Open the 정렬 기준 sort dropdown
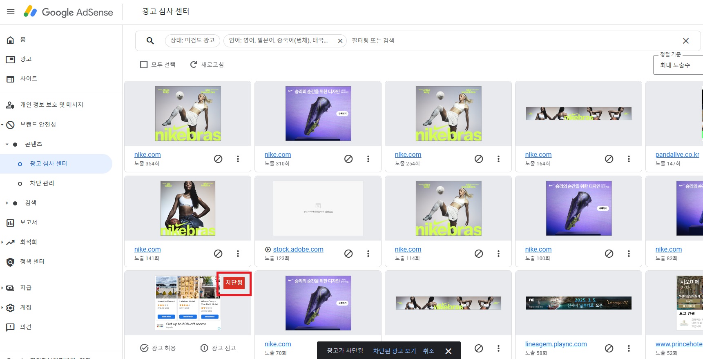The height and width of the screenshot is (359, 703). (x=678, y=65)
